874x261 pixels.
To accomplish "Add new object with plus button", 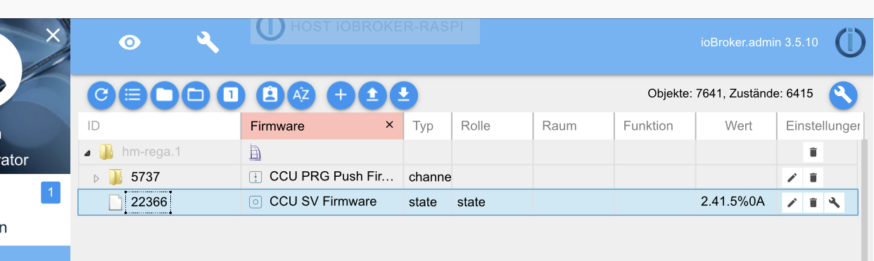I will tap(341, 94).
